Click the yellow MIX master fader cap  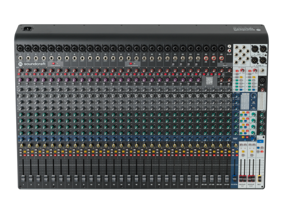pyautogui.click(x=259, y=178)
